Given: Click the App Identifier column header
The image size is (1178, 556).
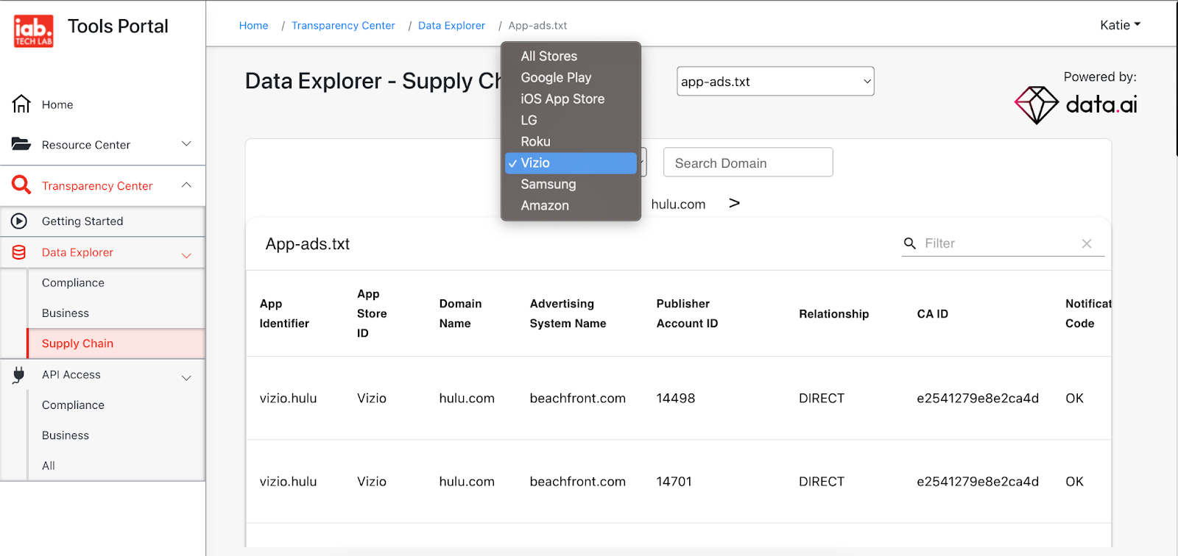Looking at the screenshot, I should tap(284, 313).
